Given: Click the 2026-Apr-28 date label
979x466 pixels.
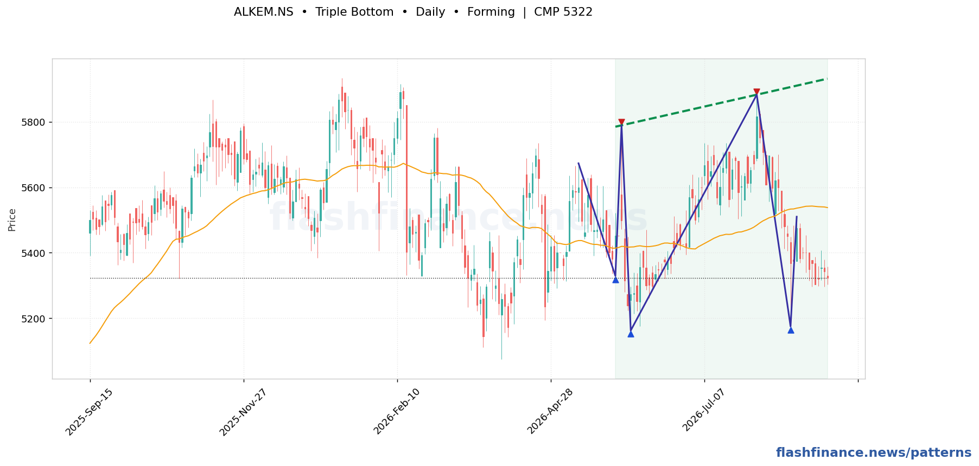Looking at the screenshot, I should [550, 412].
